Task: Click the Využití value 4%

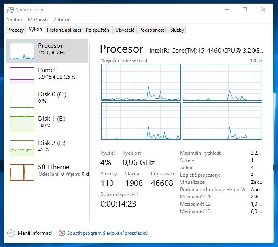Action: point(106,162)
